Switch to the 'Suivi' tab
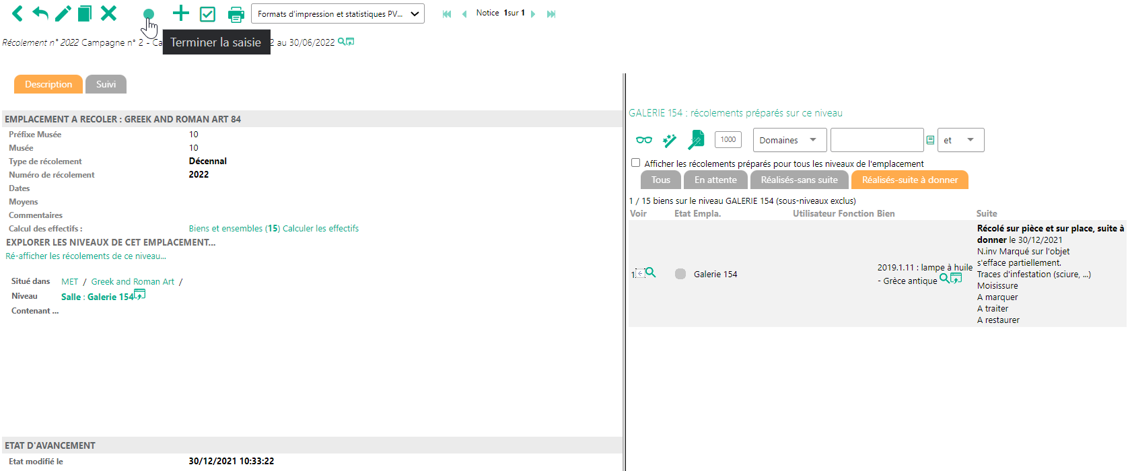 106,84
